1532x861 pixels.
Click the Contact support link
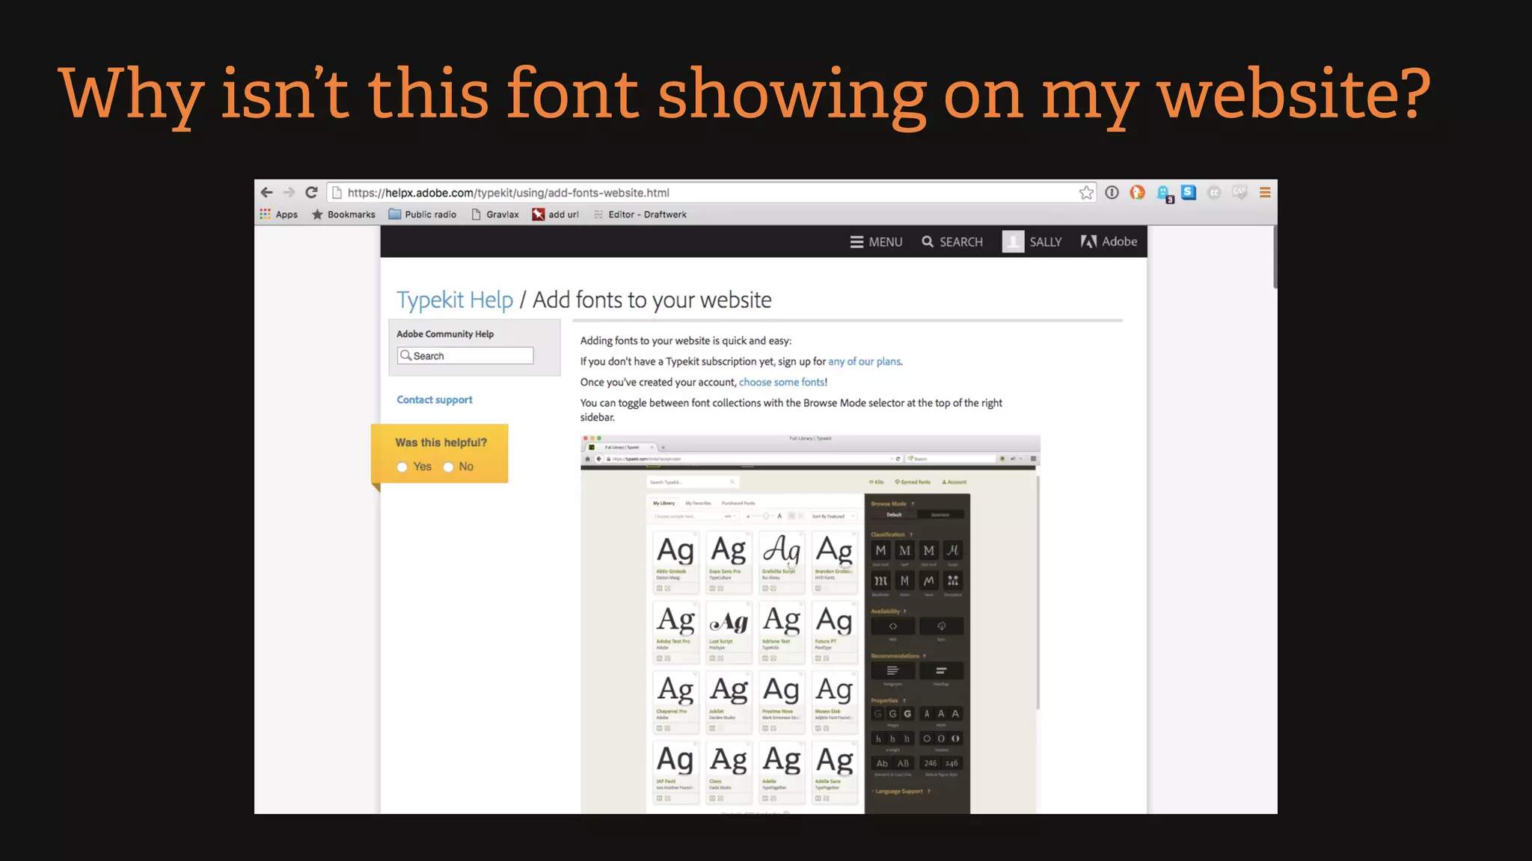point(435,400)
